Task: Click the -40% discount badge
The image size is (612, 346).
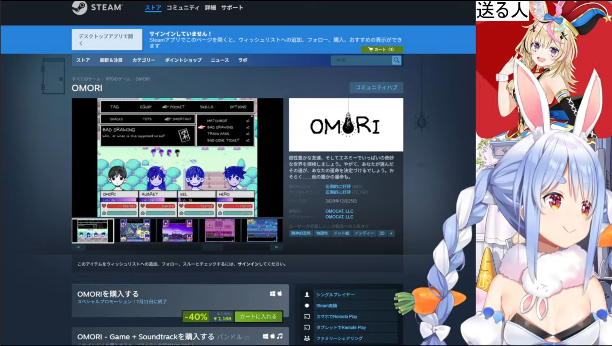Action: pos(196,317)
